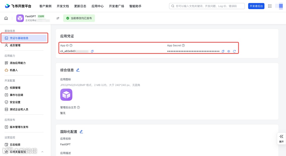Click the 当前修改均已发布 status badge

[79, 18]
